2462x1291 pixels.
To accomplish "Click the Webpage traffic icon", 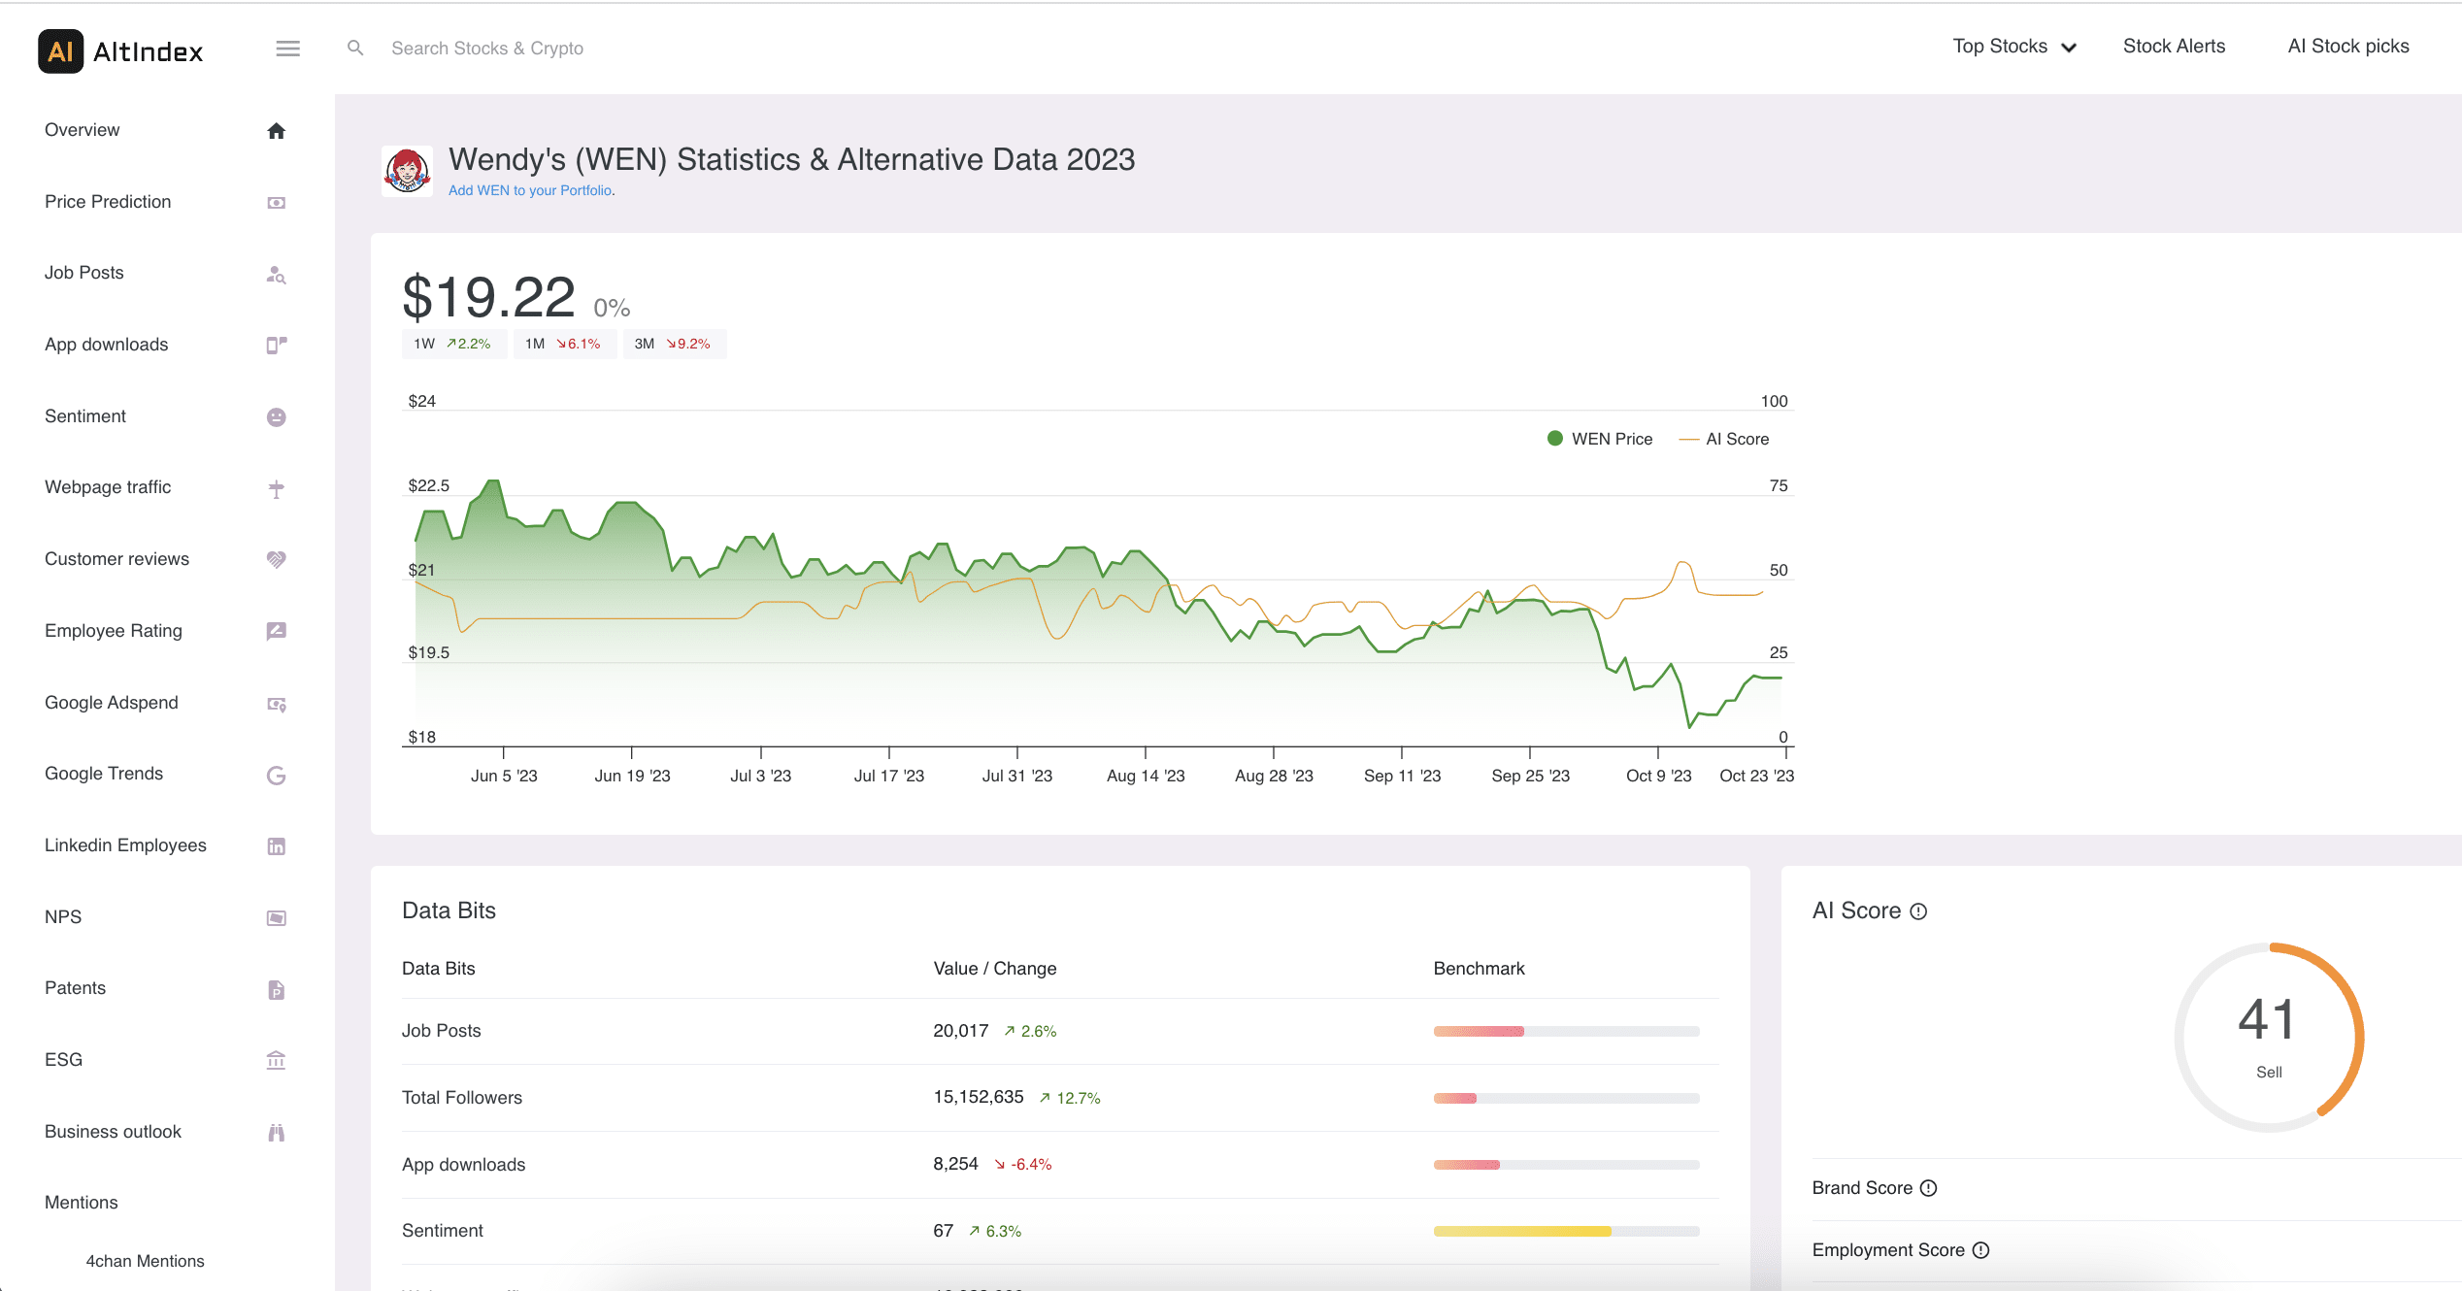I will click(x=277, y=488).
